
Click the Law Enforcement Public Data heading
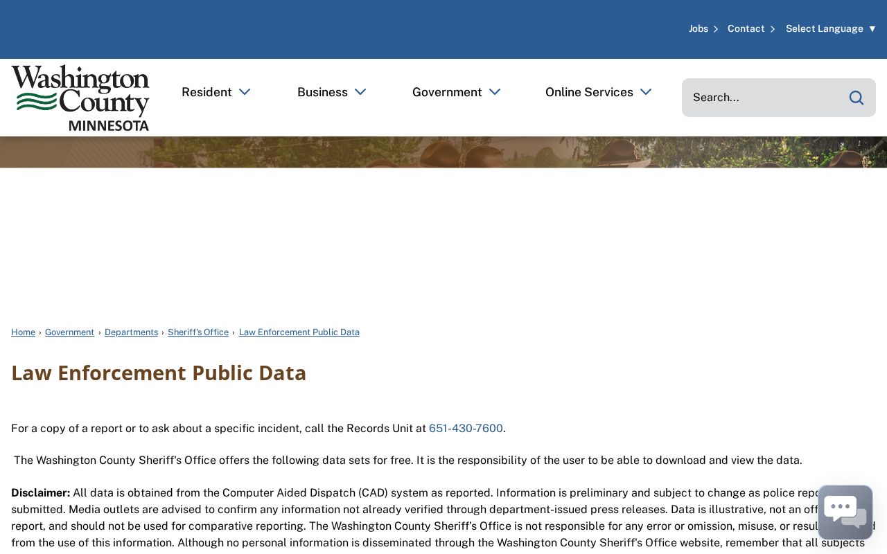(x=159, y=373)
